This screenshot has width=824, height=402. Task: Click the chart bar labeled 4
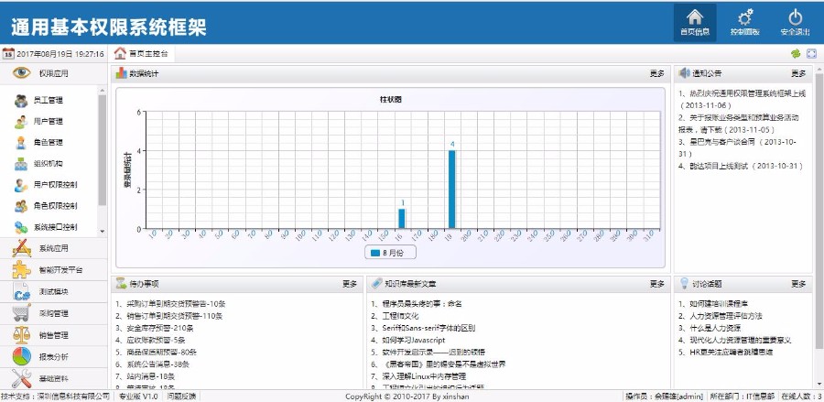(x=451, y=190)
